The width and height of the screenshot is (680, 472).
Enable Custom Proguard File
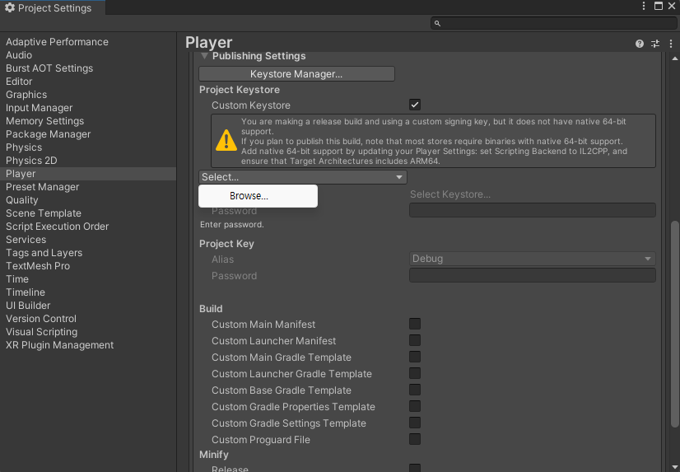click(415, 439)
